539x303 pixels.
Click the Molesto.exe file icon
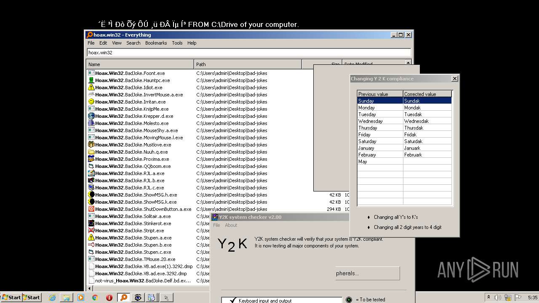(91, 123)
